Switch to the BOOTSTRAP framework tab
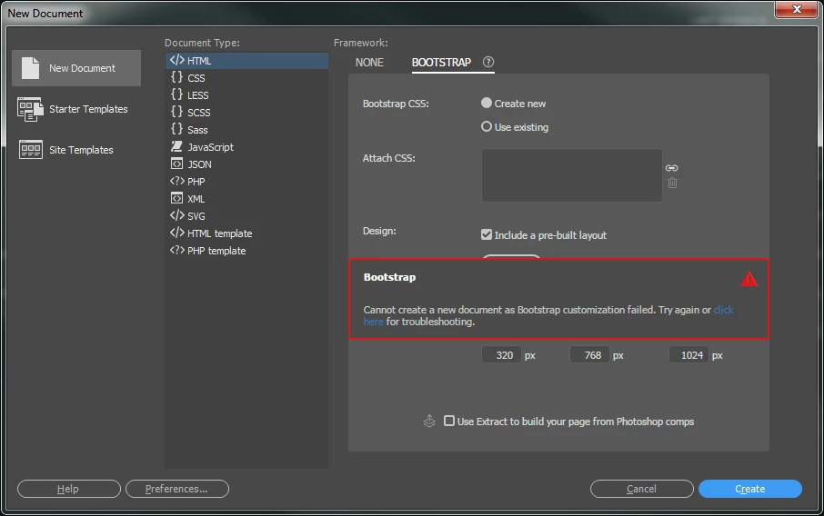Viewport: 824px width, 516px height. click(x=441, y=63)
